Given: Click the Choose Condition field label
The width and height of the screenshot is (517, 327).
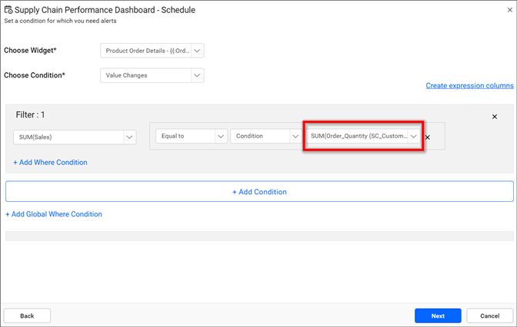Looking at the screenshot, I should pyautogui.click(x=35, y=75).
